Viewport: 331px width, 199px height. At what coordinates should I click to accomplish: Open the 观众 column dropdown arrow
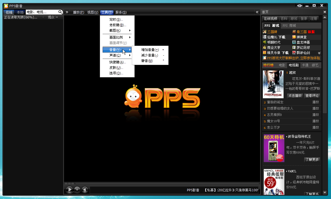click(x=57, y=17)
